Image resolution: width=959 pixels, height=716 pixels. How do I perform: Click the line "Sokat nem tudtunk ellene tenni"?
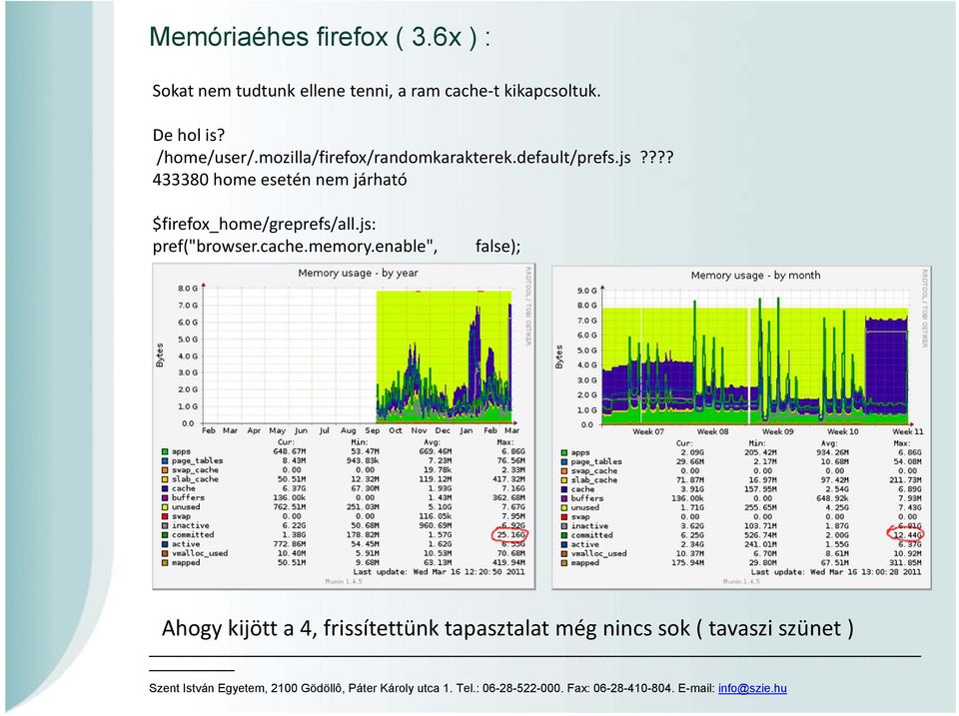click(x=377, y=91)
